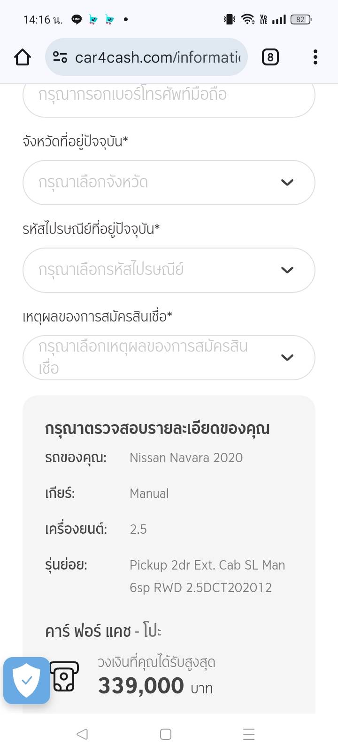Viewport: 338px width, 755px height.
Task: Tap the battery indicator in status bar
Action: (x=301, y=19)
